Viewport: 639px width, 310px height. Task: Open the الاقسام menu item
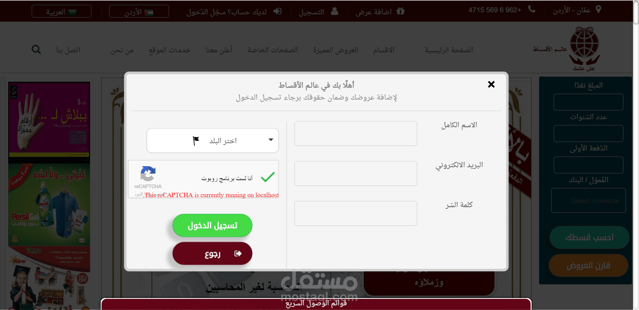click(x=384, y=50)
